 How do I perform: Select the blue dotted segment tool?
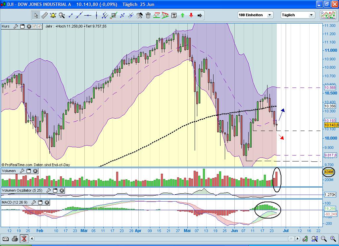tap(122, 15)
